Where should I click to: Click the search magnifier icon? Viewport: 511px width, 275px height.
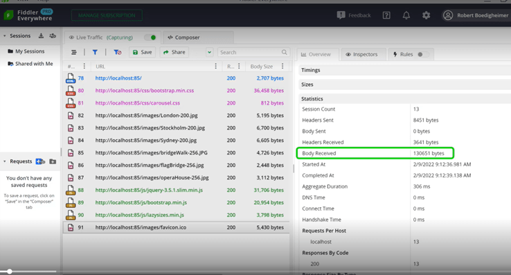pyautogui.click(x=284, y=52)
